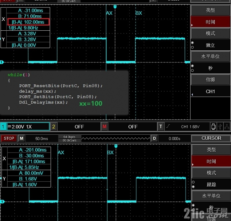The image size is (231, 221).
Task: Click the OFF status for channel 2
Action: point(79,127)
